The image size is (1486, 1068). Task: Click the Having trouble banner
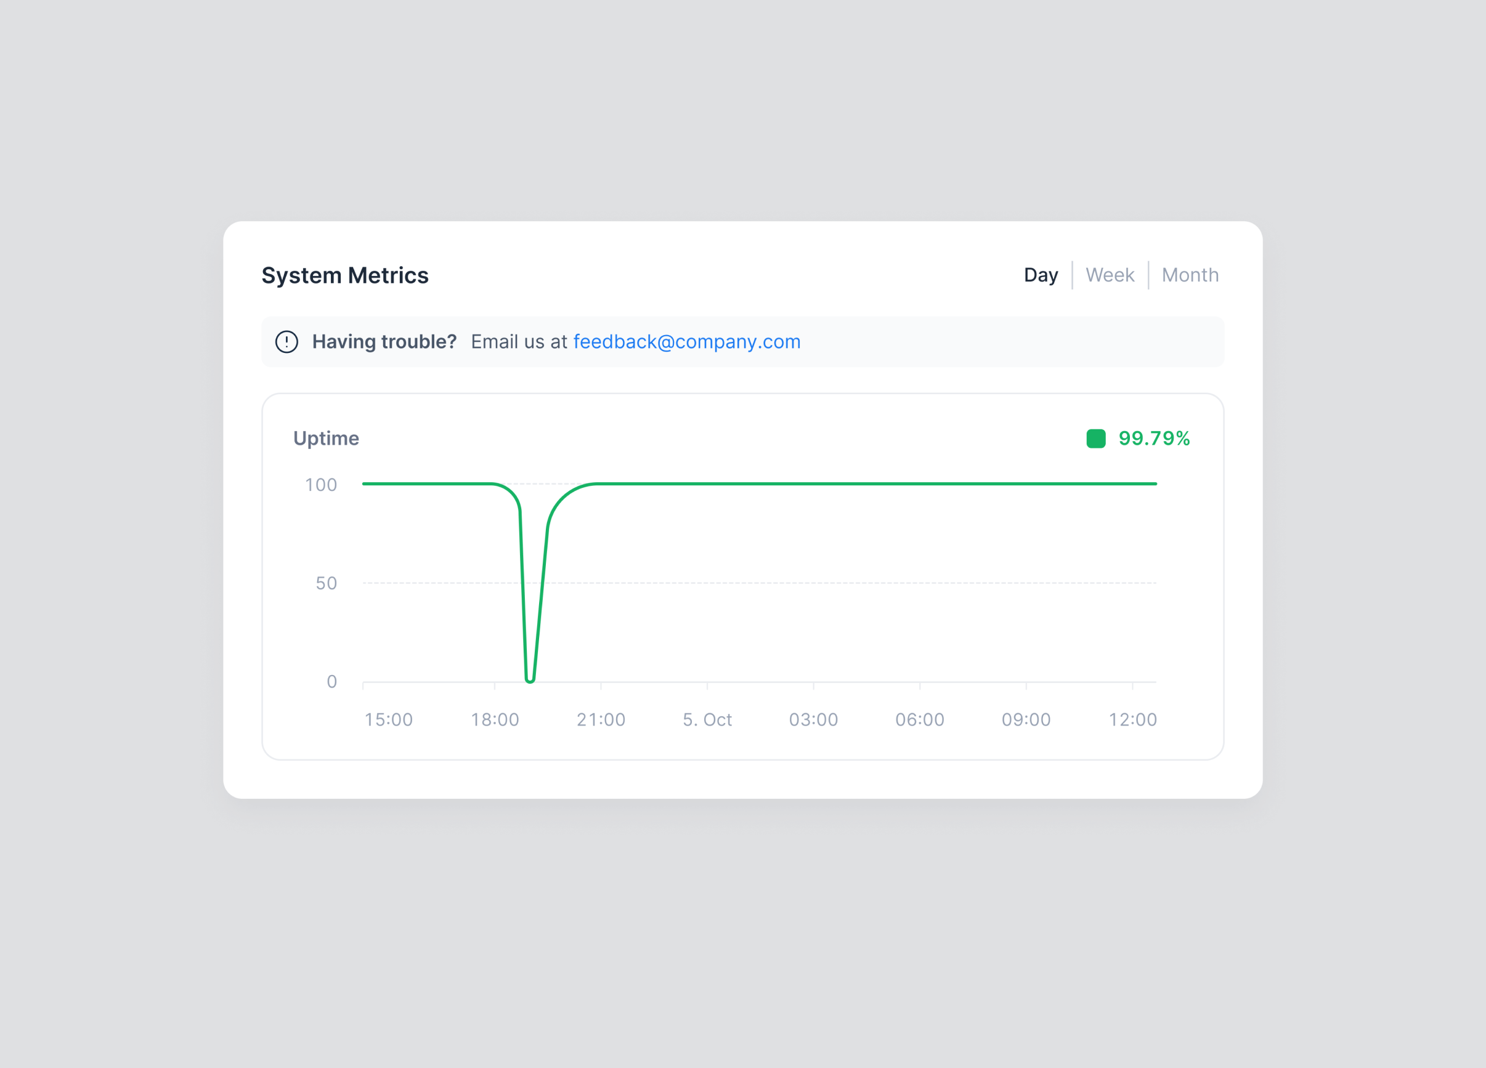[385, 341]
